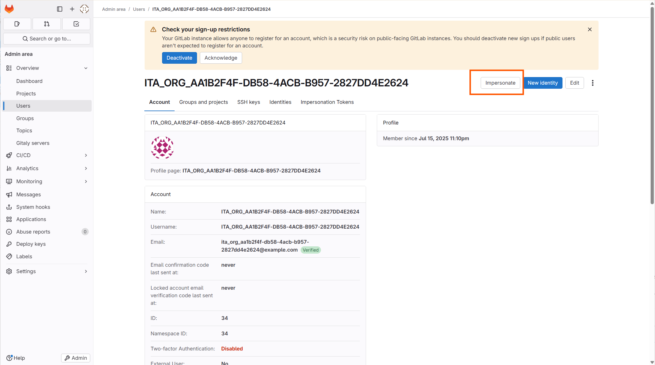This screenshot has height=365, width=655.
Task: Expand the Monitoring sidebar section
Action: [86, 181]
